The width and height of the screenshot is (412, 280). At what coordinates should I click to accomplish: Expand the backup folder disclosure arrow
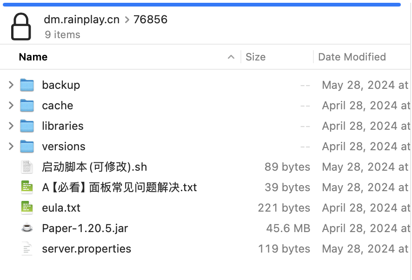(x=11, y=85)
